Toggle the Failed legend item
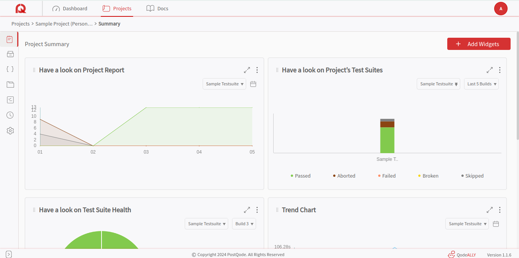The image size is (519, 258). tap(387, 176)
